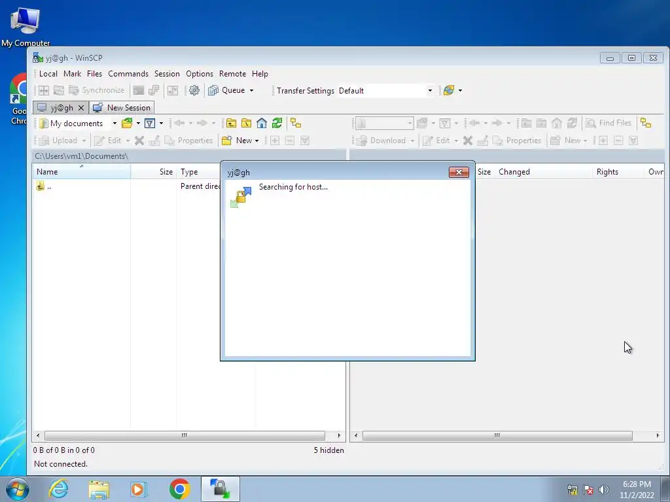Click the remote home directory icon
Viewport: 670px width, 502px height.
tap(557, 124)
